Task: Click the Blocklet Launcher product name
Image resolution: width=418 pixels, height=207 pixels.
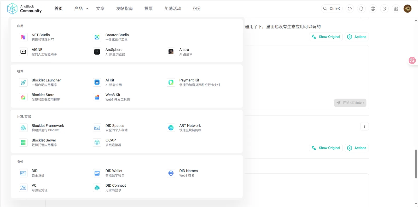Action: click(x=46, y=80)
